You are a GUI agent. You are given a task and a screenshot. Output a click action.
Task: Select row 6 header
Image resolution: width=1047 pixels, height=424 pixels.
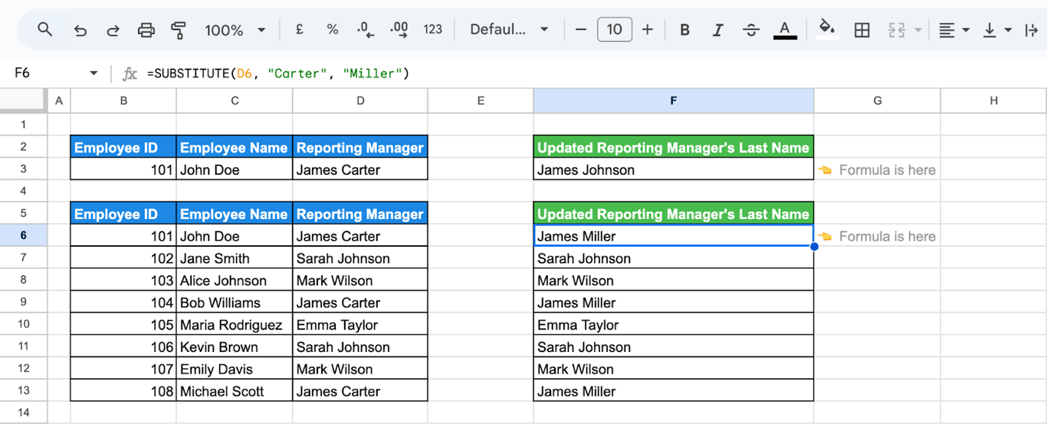coord(23,235)
